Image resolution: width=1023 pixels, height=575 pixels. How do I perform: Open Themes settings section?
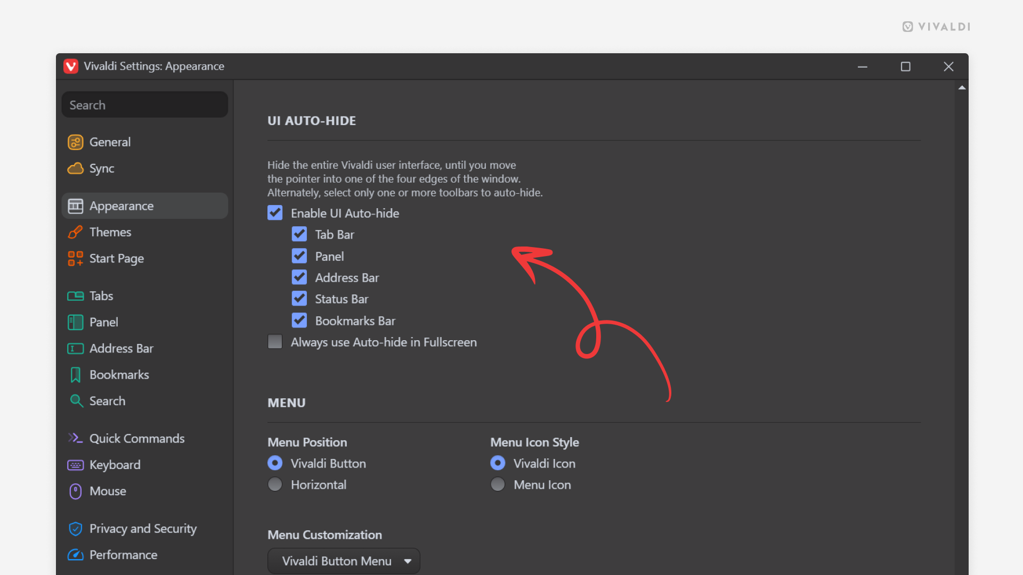point(145,232)
